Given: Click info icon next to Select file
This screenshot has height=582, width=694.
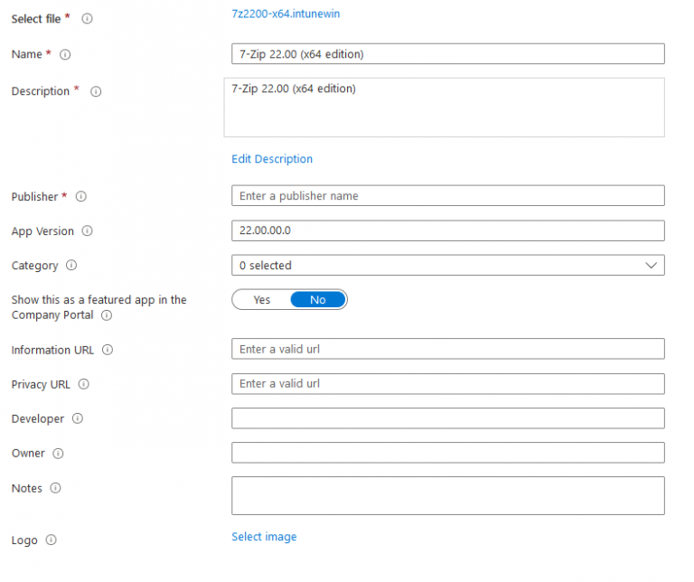Looking at the screenshot, I should point(87,19).
